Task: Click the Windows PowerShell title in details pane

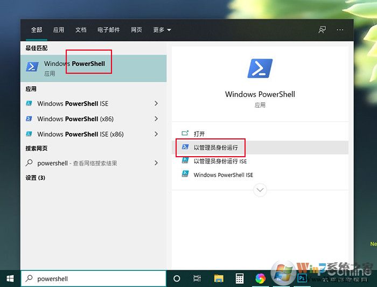Action: [x=260, y=94]
